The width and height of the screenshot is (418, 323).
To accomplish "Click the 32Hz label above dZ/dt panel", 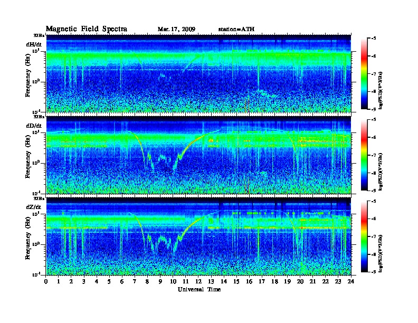I will pyautogui.click(x=39, y=198).
